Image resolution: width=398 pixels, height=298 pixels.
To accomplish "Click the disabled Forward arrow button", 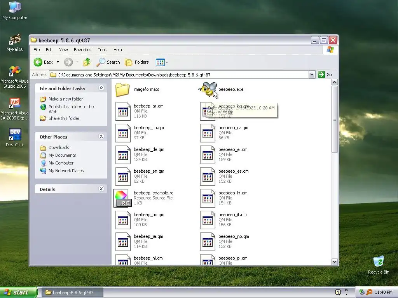I will point(68,62).
